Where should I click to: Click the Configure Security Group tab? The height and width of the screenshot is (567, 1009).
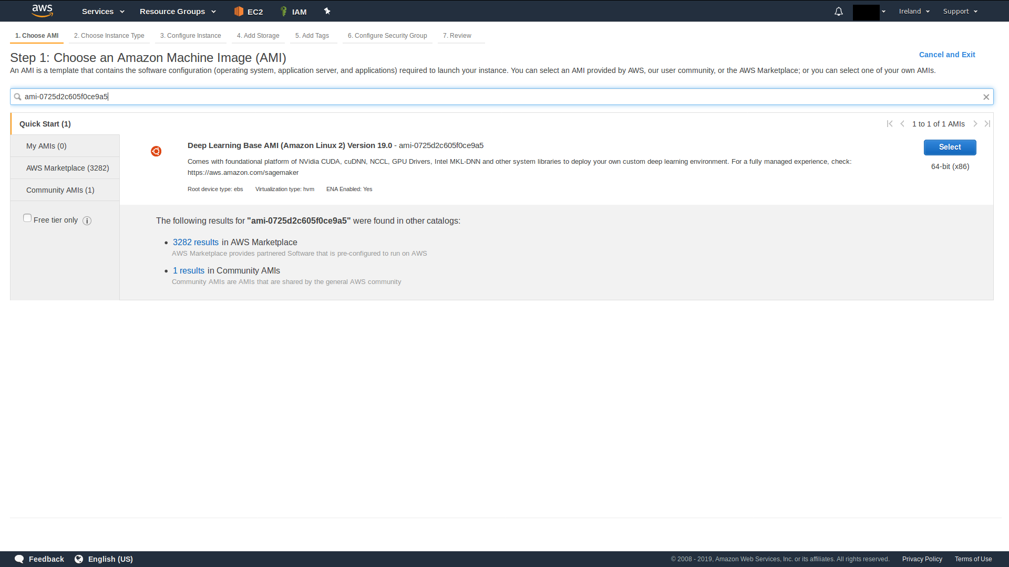pyautogui.click(x=387, y=35)
